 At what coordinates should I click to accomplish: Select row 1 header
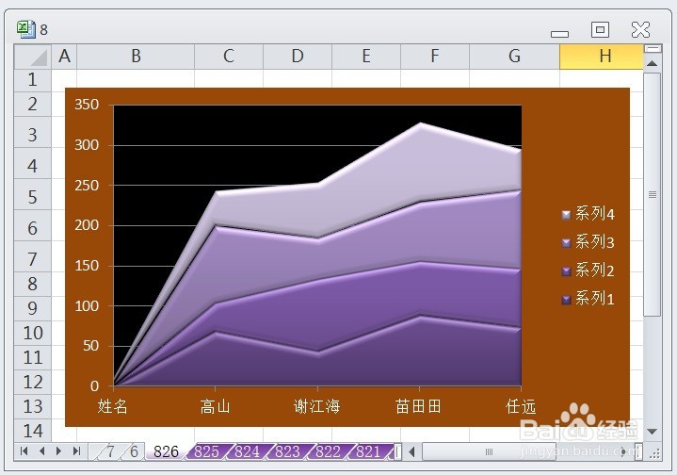[32, 80]
